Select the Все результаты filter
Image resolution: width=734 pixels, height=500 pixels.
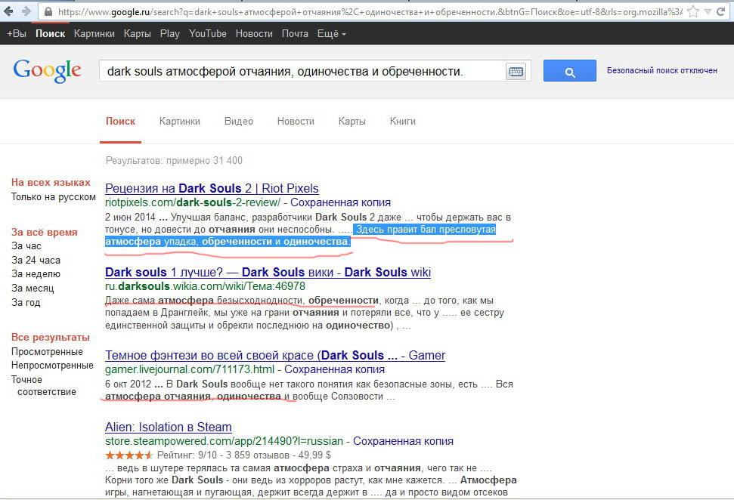(51, 337)
